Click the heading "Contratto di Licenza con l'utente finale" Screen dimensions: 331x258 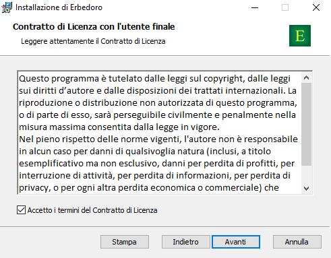tap(94, 27)
